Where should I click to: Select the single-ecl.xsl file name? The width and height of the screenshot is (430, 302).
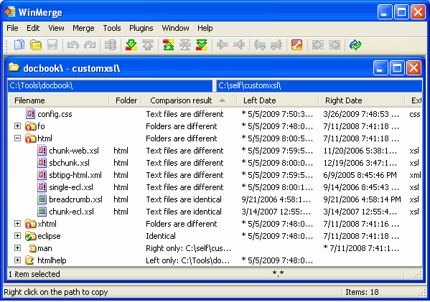click(x=71, y=187)
